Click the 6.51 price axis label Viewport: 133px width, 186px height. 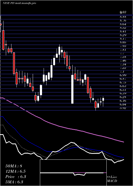[x=123, y=90]
